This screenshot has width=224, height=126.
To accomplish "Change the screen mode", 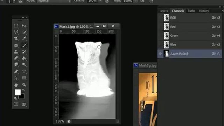I will pos(24,104).
